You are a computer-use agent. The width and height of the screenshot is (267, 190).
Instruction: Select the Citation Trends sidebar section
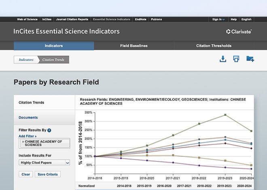pos(32,103)
